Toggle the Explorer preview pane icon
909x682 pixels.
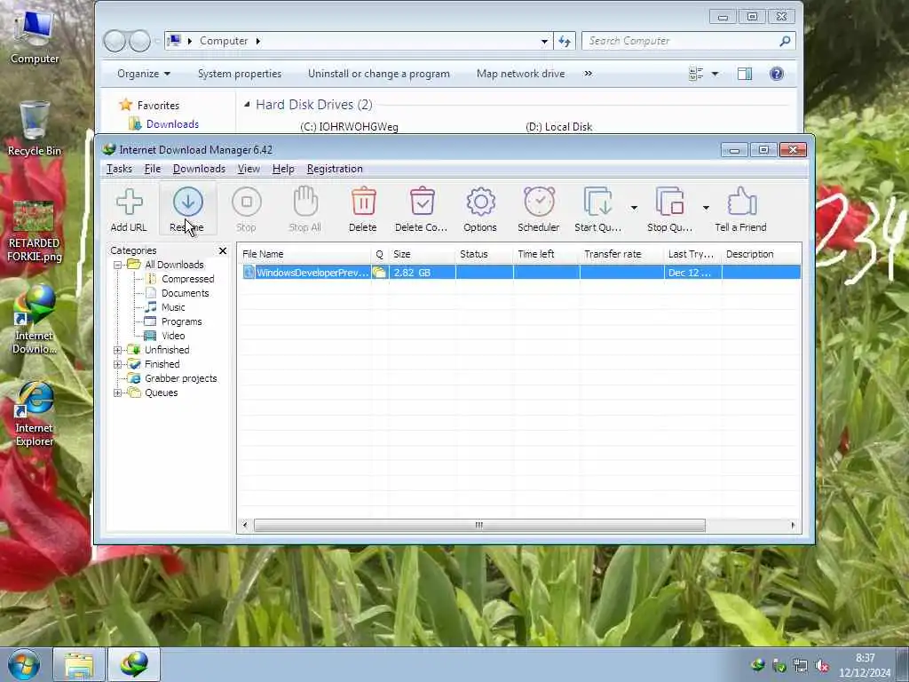(x=745, y=74)
